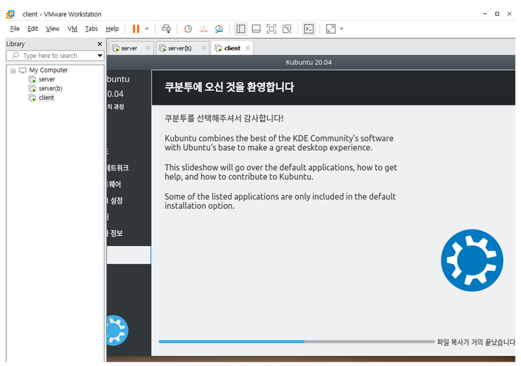Image resolution: width=521 pixels, height=366 pixels.
Task: Open the File menu
Action: click(x=15, y=29)
